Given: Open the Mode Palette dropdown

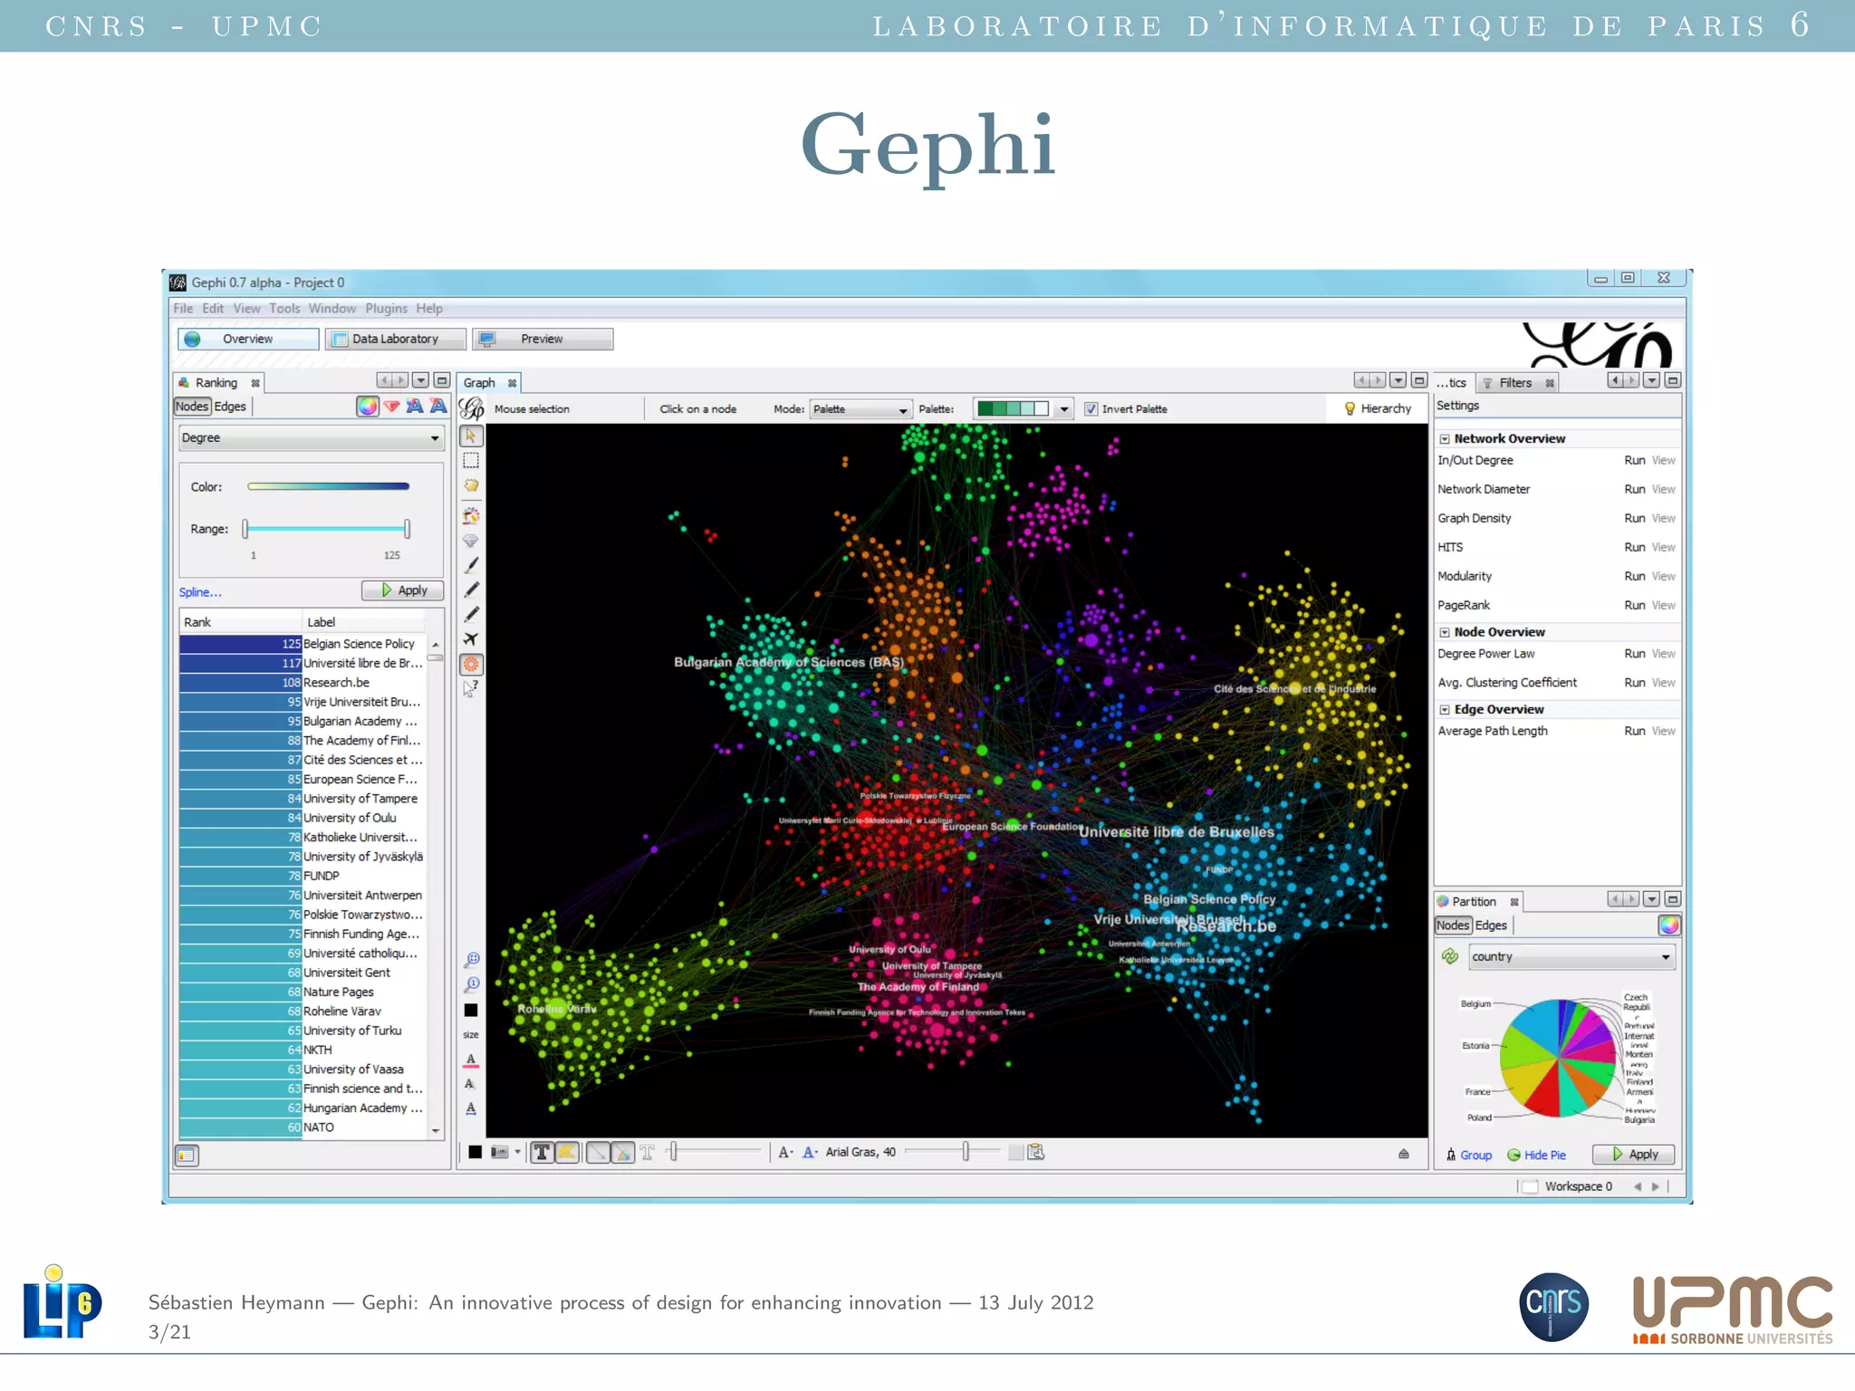Looking at the screenshot, I should (860, 409).
